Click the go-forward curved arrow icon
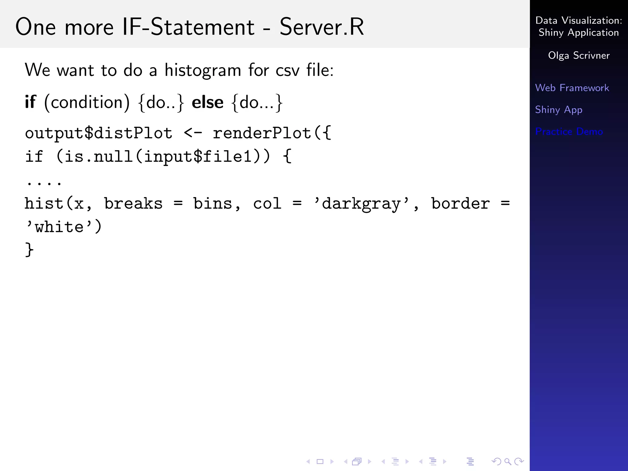This screenshot has height=471, width=628. pyautogui.click(x=519, y=461)
